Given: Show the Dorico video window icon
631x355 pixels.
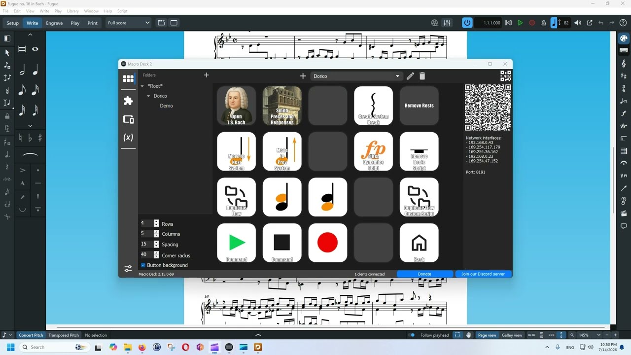Looking at the screenshot, I should tap(434, 23).
